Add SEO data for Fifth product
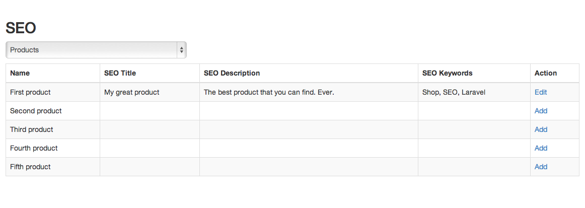Image resolution: width=585 pixels, height=208 pixels. [x=541, y=167]
